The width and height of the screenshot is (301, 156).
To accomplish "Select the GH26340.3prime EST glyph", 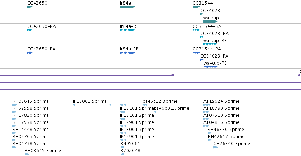I will pos(215,147).
